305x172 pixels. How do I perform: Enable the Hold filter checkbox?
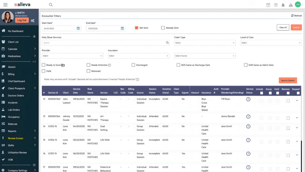(43, 71)
